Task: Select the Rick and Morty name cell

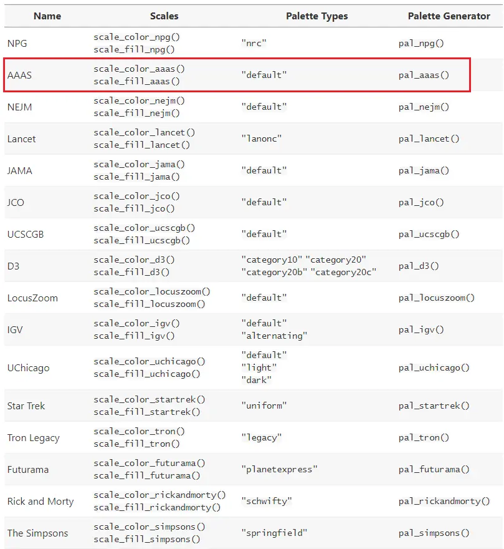Action: tap(40, 502)
